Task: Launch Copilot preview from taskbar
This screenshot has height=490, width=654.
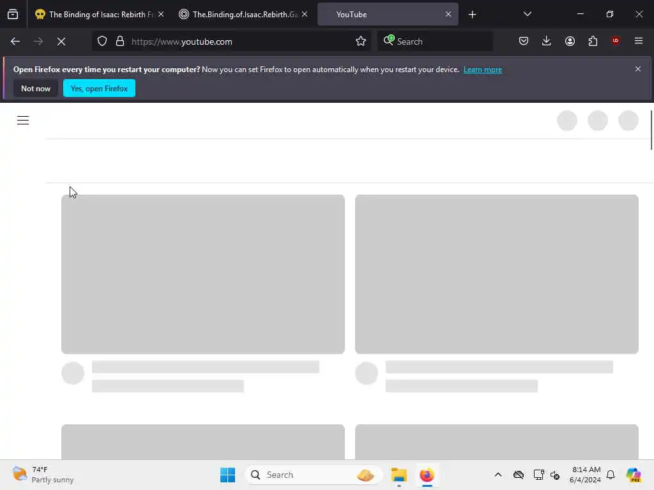Action: tap(634, 475)
